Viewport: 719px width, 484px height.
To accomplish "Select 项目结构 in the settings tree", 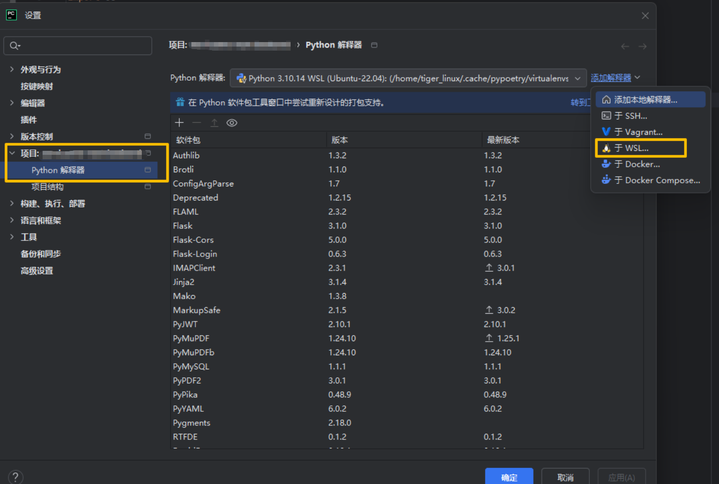I will click(x=48, y=187).
